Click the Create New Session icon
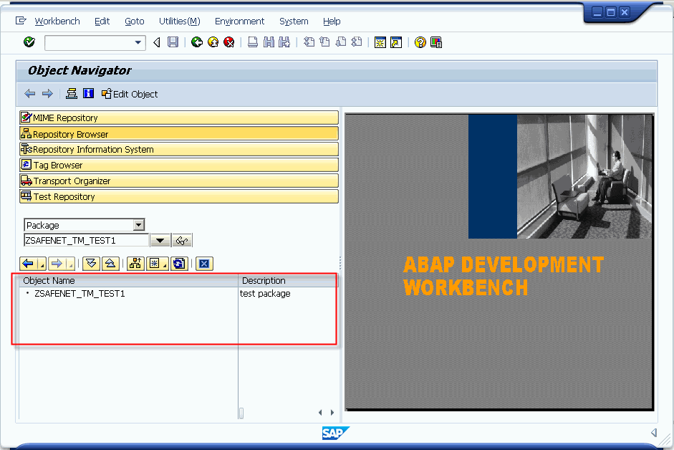The width and height of the screenshot is (674, 450). tap(380, 42)
